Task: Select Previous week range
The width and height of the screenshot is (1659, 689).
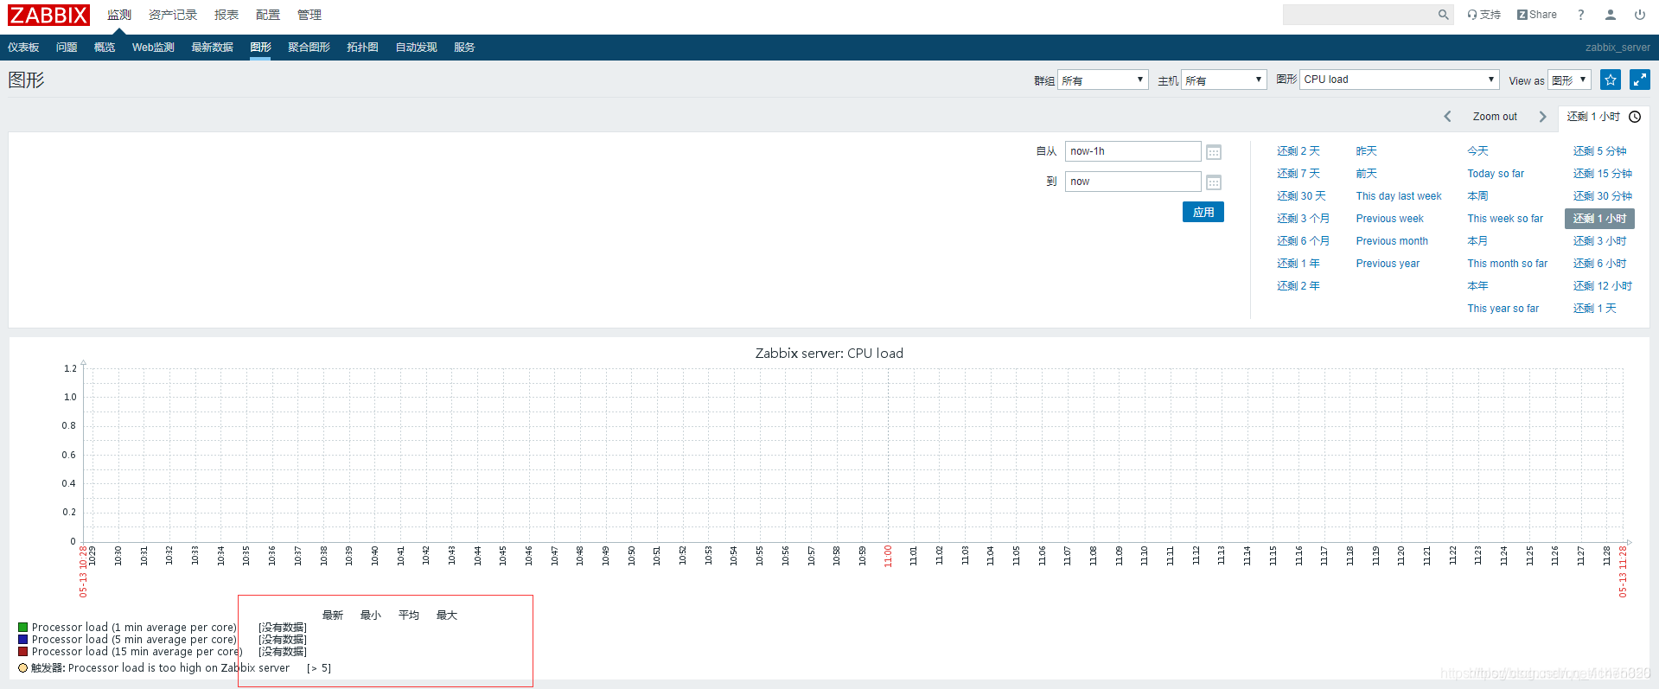Action: [x=1390, y=219]
